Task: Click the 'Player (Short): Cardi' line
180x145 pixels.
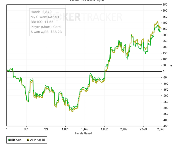Action: (x=46, y=27)
